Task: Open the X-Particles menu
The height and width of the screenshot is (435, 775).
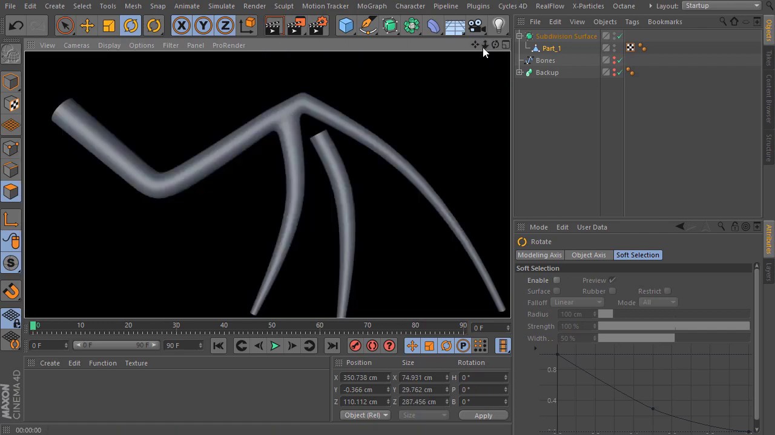Action: [588, 6]
